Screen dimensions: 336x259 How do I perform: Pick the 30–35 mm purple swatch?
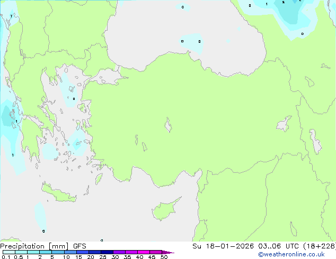pos(119,252)
